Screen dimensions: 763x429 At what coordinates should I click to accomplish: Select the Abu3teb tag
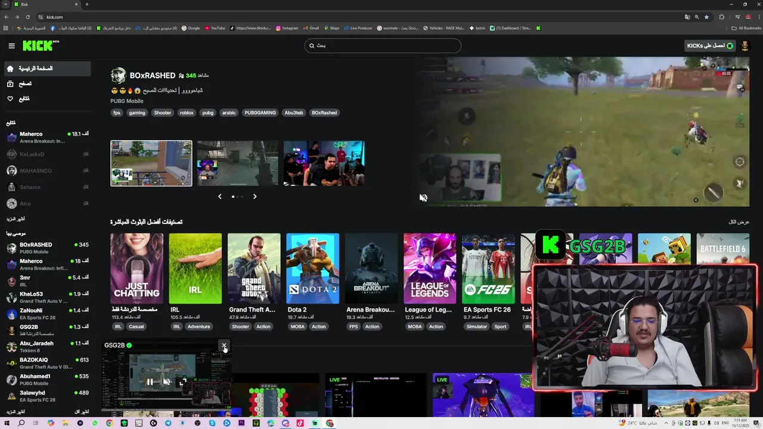(x=294, y=113)
